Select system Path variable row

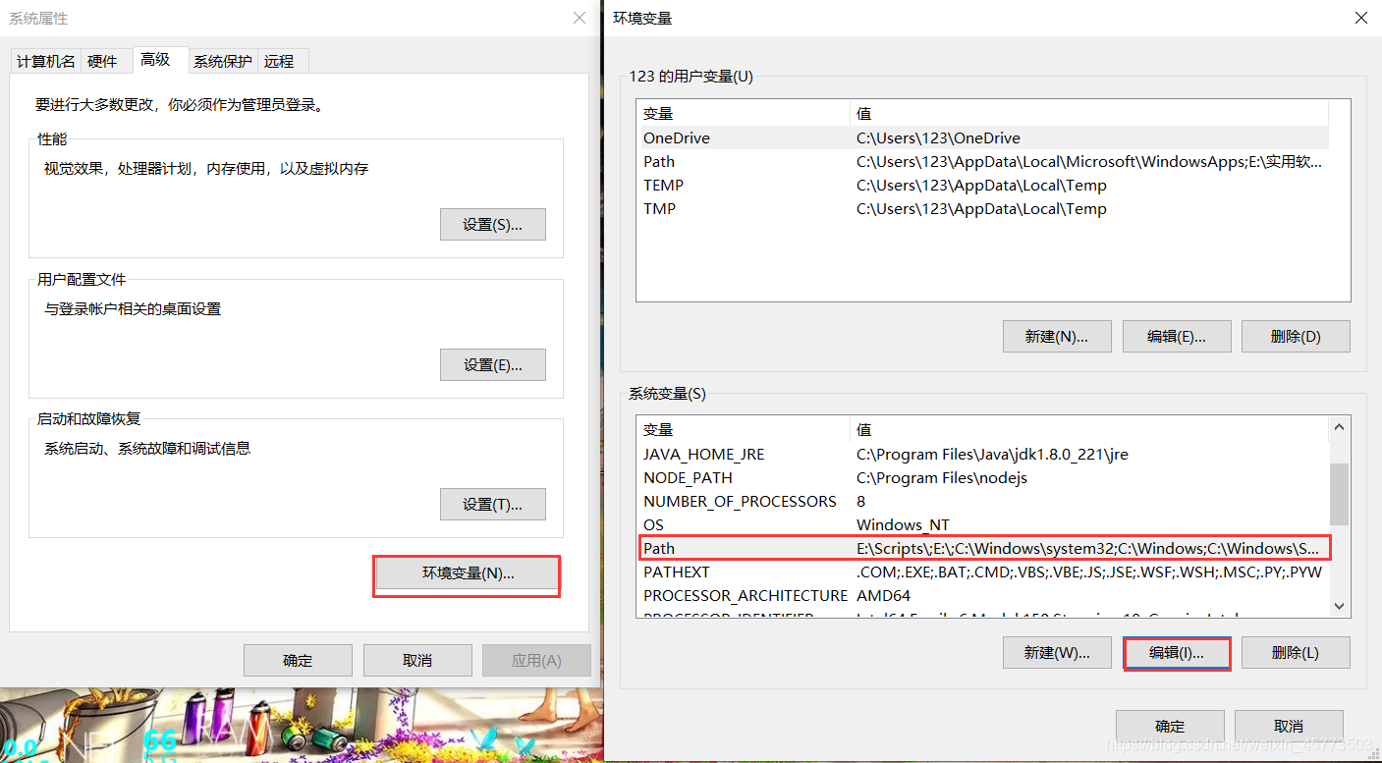[x=982, y=548]
